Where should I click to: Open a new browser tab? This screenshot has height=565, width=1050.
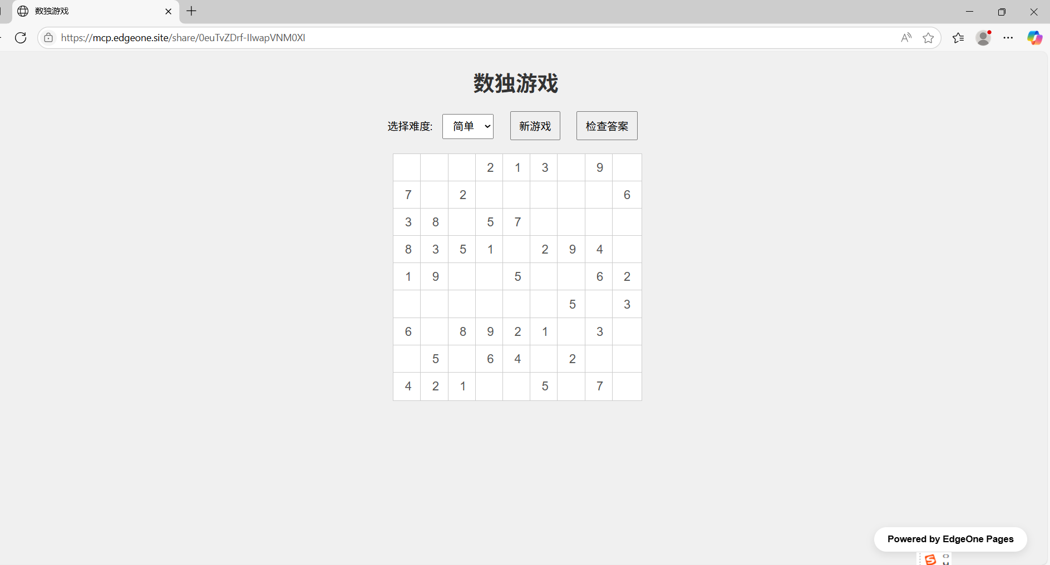[191, 11]
